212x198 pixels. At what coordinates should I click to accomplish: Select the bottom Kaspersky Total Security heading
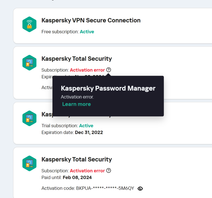point(77,159)
